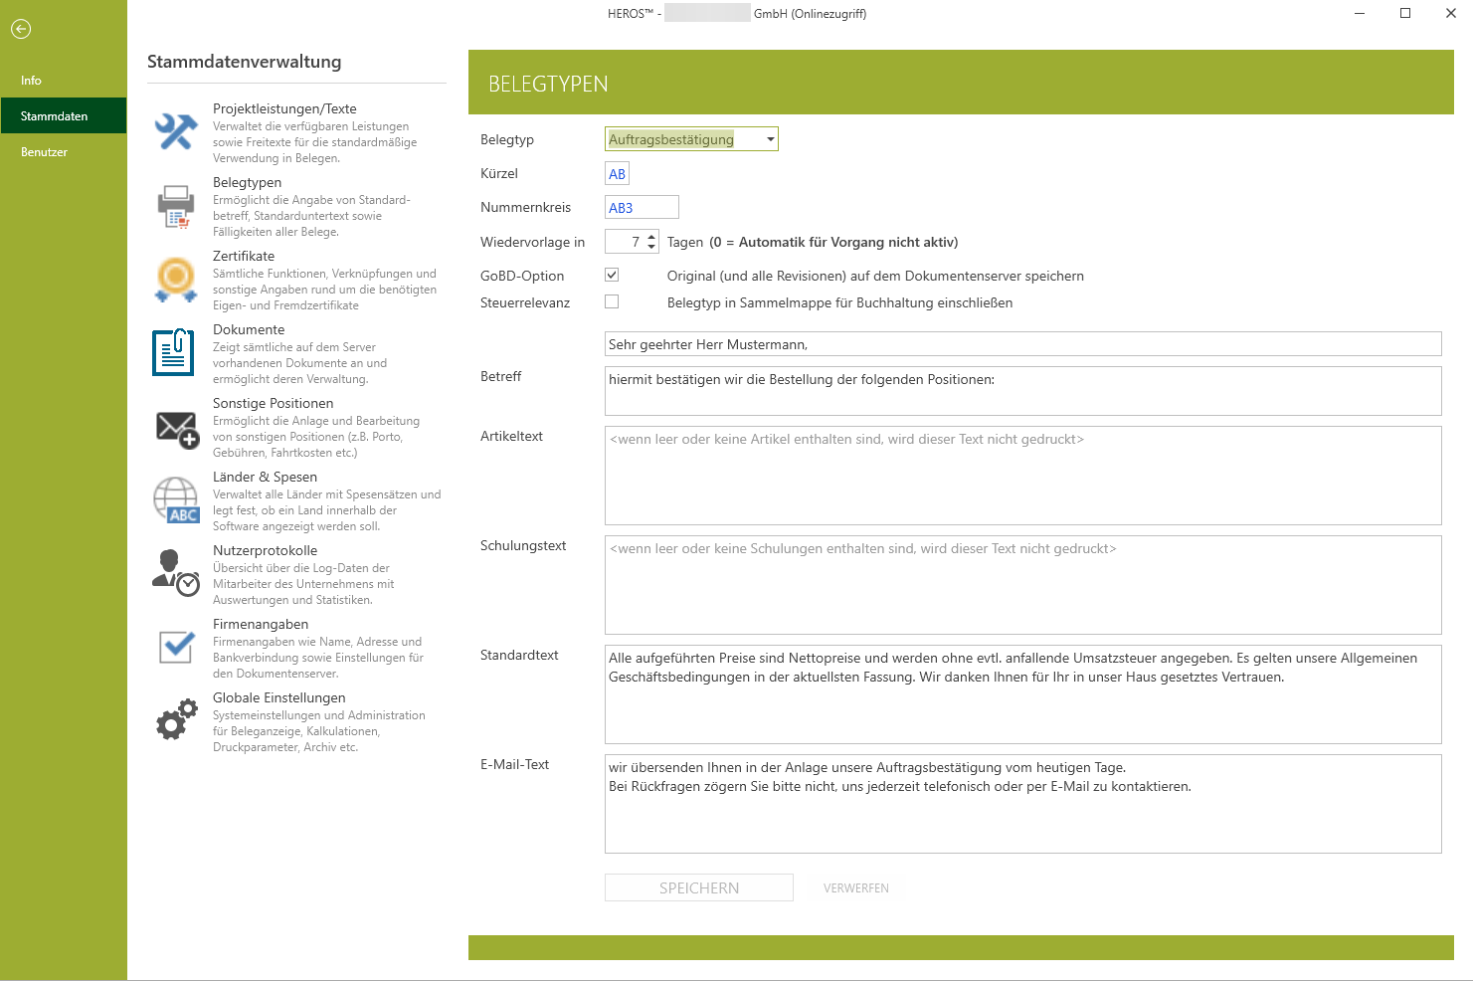Open Nutzerprotokolle user clock icon
The image size is (1473, 981).
click(176, 573)
